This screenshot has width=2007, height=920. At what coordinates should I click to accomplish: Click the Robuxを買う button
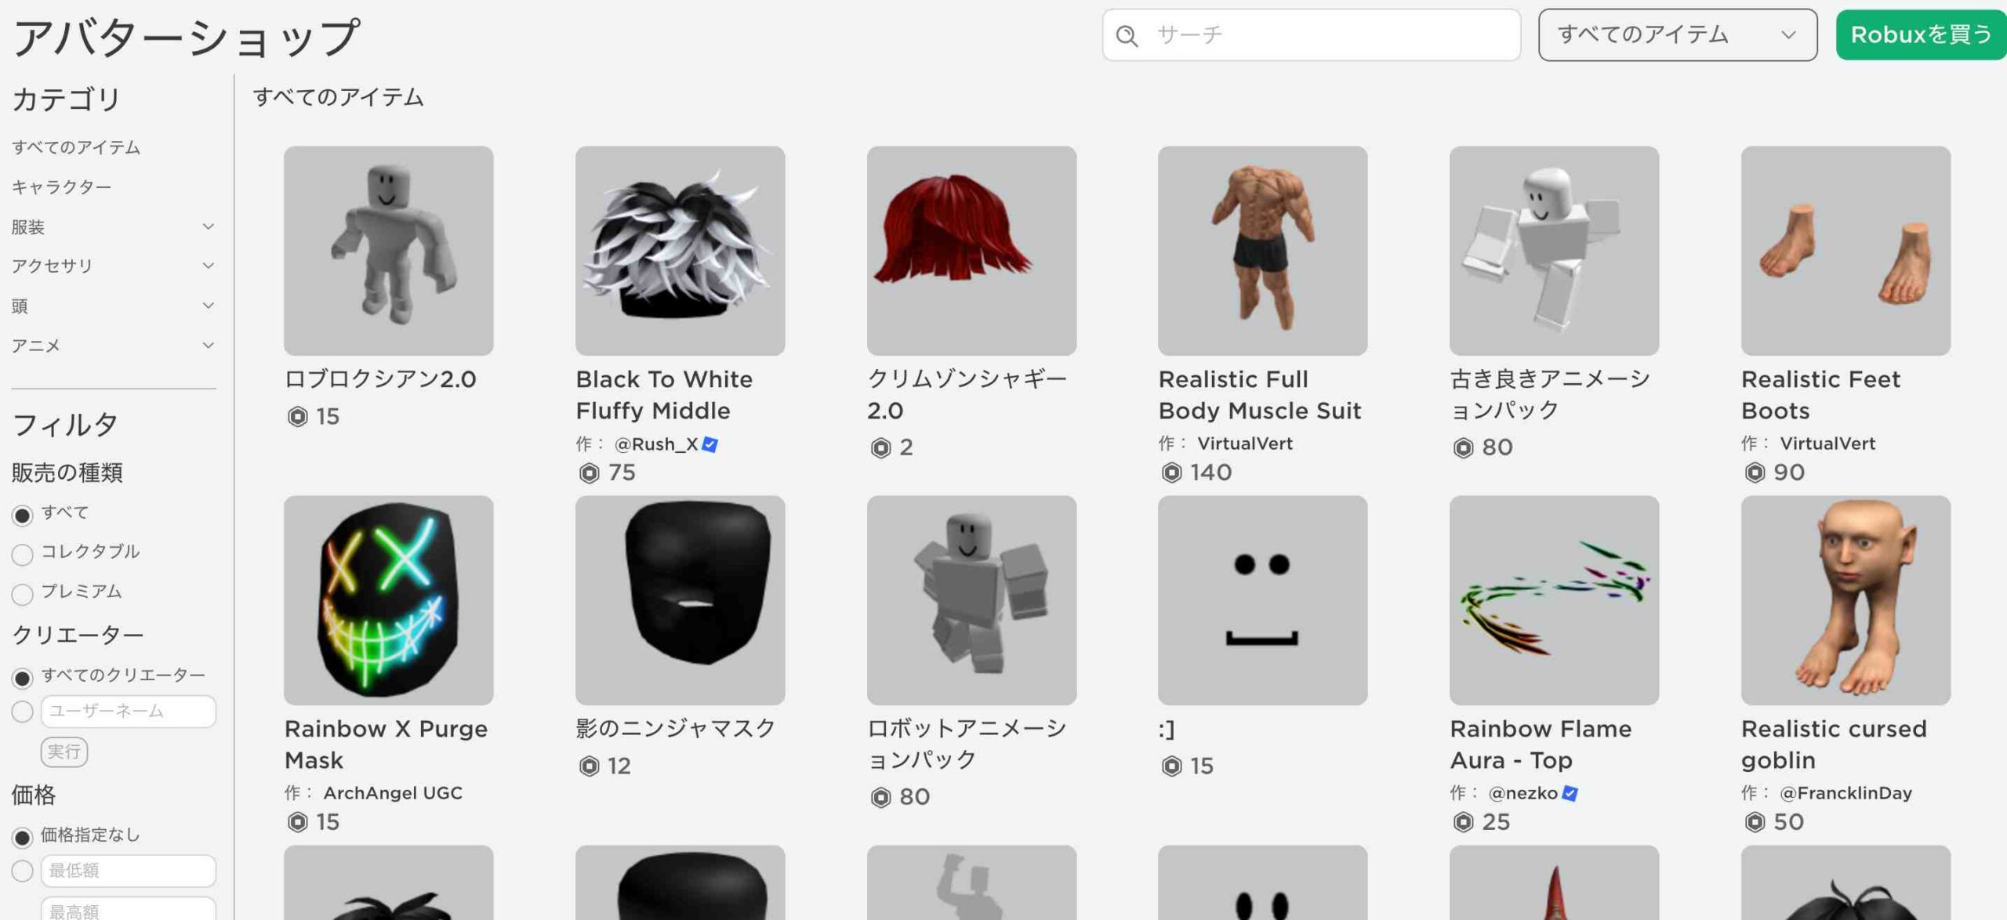1920,34
